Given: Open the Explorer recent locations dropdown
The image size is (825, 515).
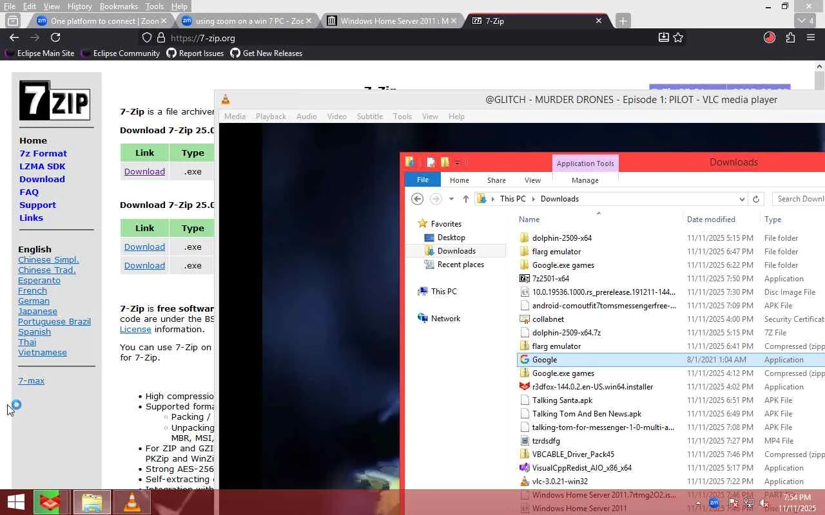Looking at the screenshot, I should tap(451, 199).
